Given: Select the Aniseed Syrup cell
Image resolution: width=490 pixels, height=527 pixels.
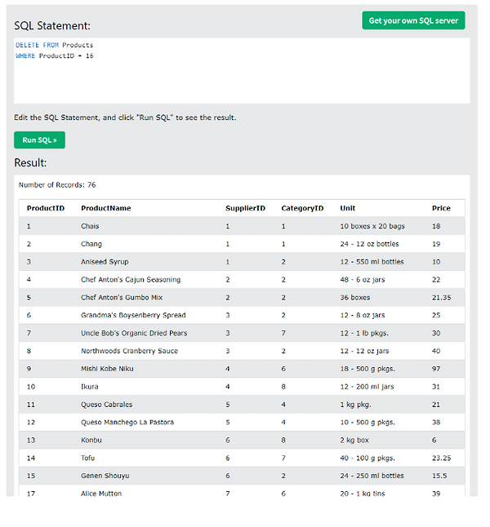Looking at the screenshot, I should [105, 262].
